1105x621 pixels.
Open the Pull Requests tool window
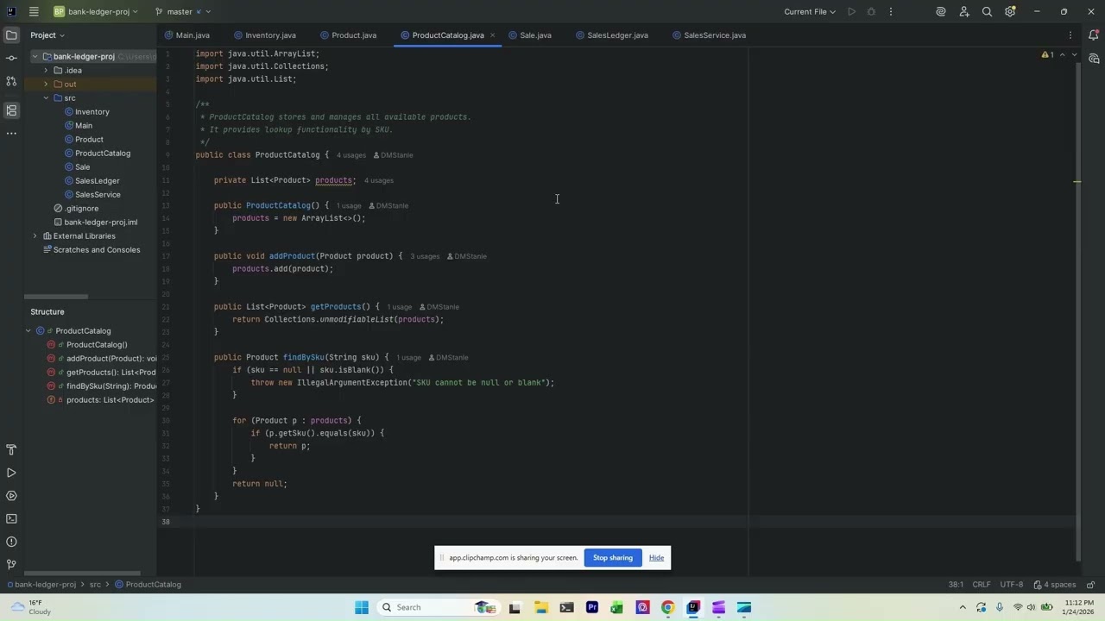tap(11, 81)
